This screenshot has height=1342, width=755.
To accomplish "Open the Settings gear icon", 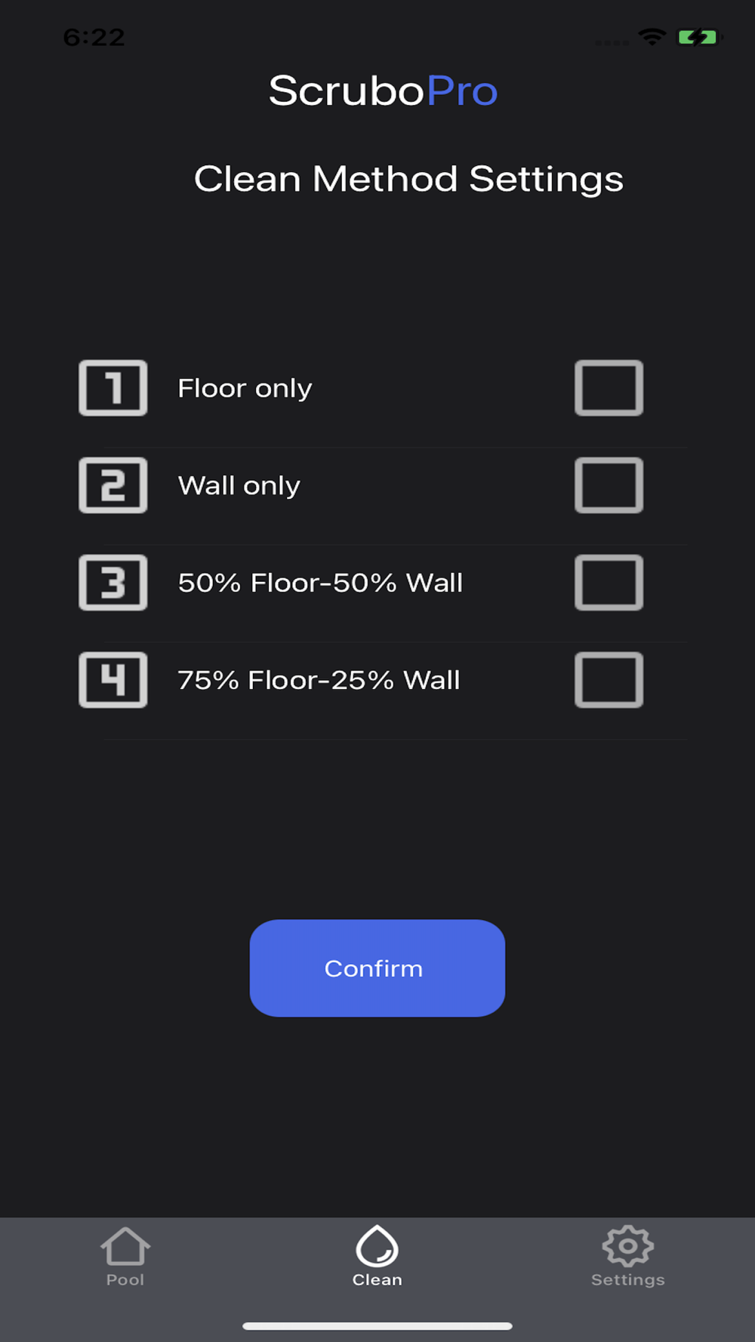I will coord(628,1246).
